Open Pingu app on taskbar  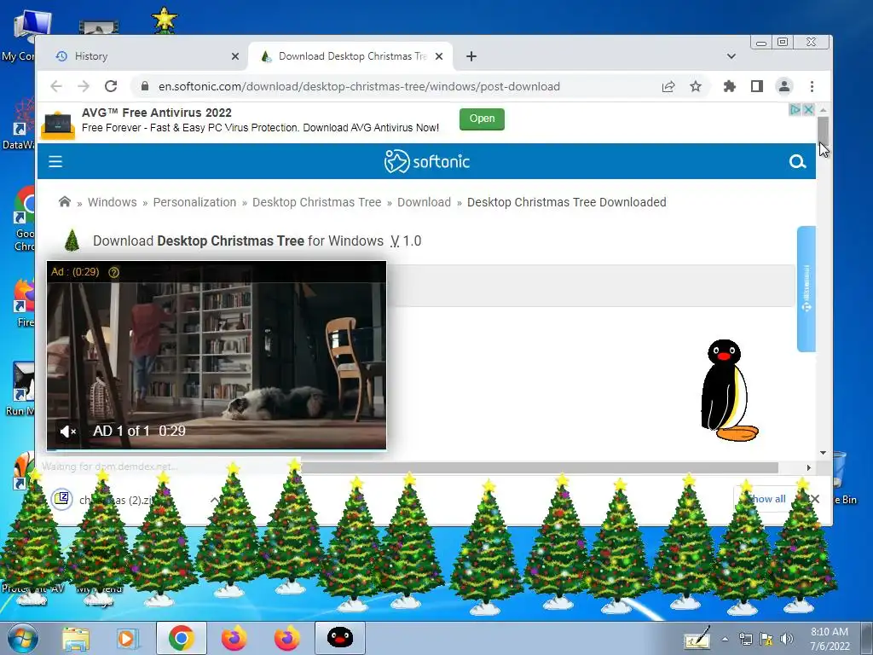click(339, 638)
